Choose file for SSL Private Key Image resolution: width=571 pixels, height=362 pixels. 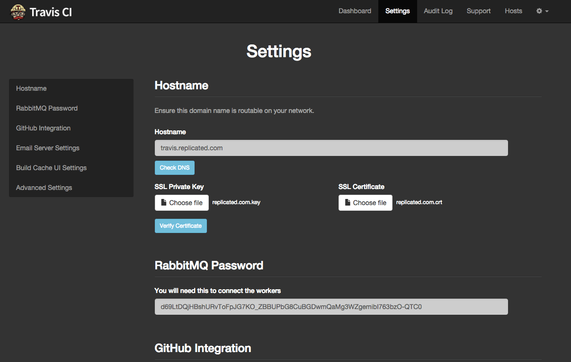[182, 203]
